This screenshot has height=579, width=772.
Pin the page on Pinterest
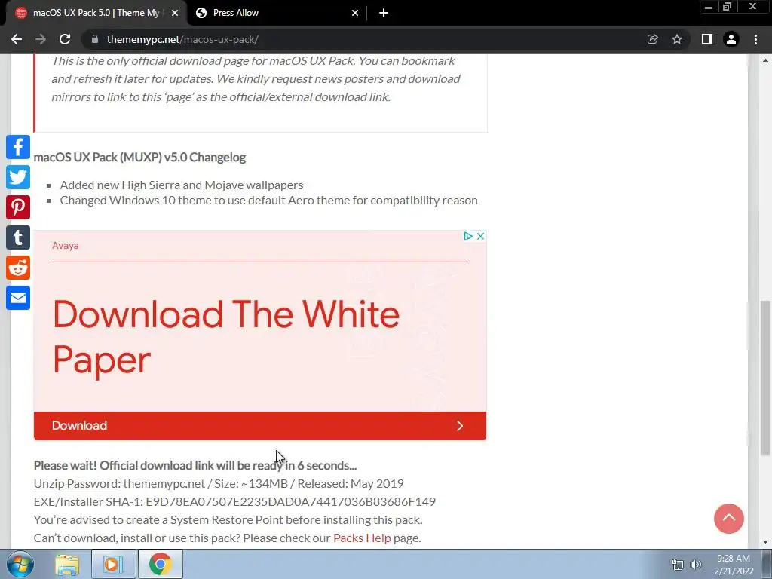click(x=18, y=207)
